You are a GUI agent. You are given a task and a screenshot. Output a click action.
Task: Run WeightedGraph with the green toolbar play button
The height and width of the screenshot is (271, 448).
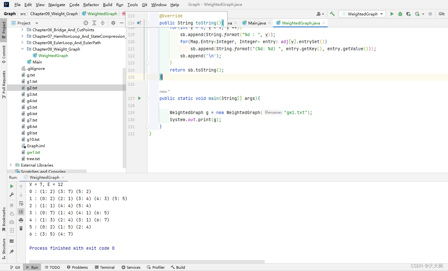click(392, 14)
